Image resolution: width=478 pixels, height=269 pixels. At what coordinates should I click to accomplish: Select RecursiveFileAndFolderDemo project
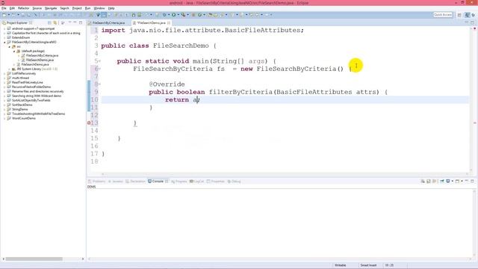point(31,87)
